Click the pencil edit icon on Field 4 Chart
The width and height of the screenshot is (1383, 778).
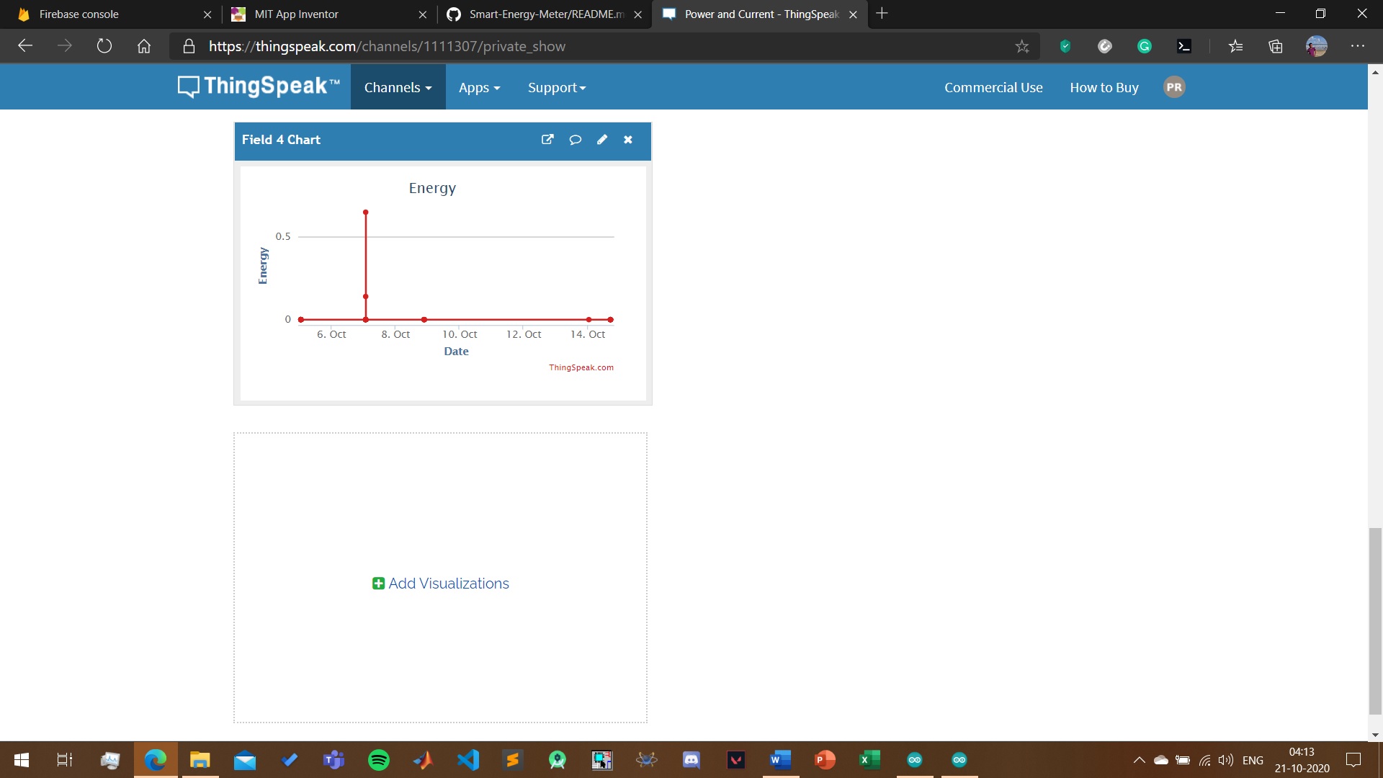[602, 140]
